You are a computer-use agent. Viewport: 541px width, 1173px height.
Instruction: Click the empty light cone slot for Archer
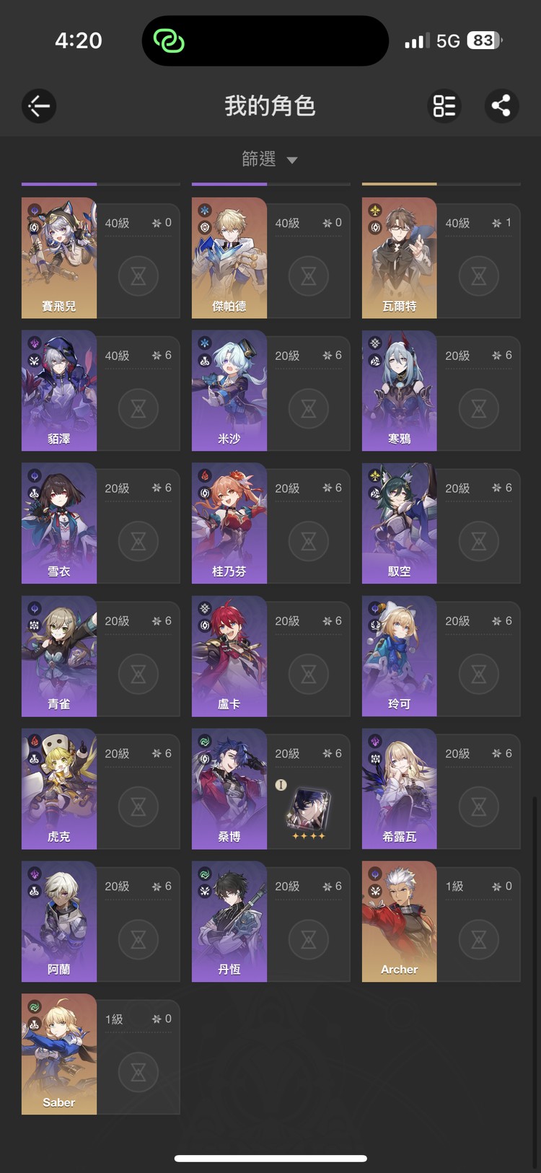coord(479,940)
